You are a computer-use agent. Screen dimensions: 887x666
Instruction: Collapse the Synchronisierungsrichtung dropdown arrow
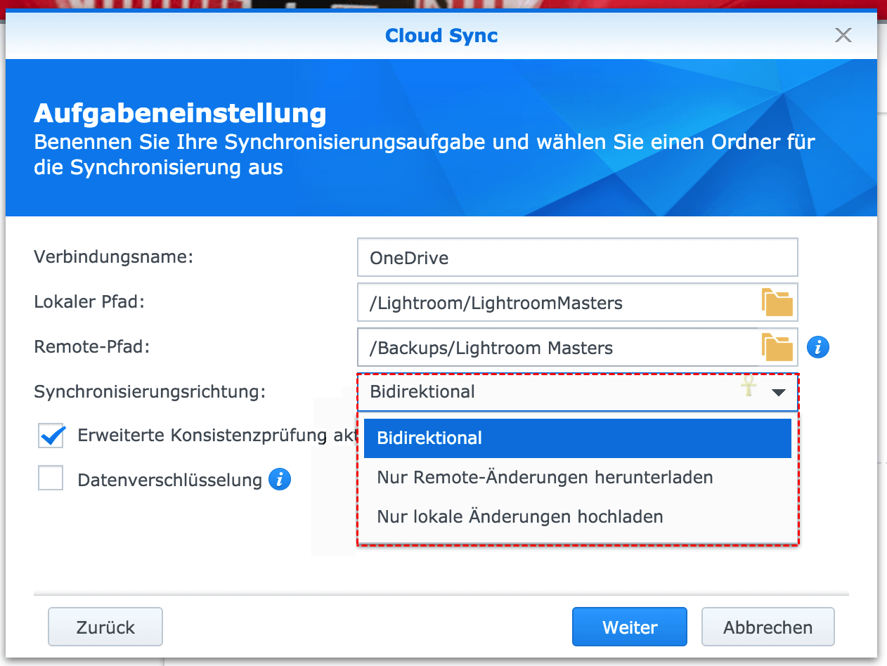pyautogui.click(x=778, y=393)
